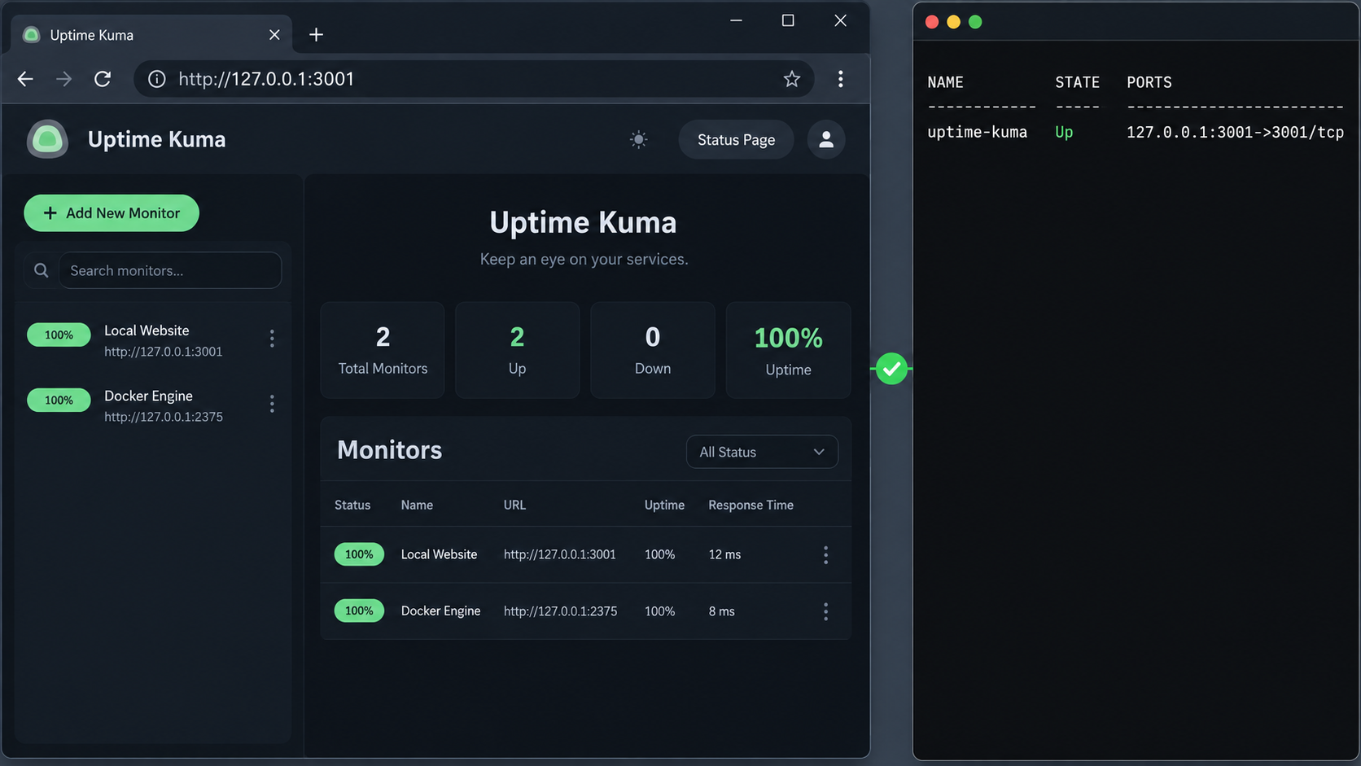Image resolution: width=1361 pixels, height=766 pixels.
Task: Reload the page with refresh icon
Action: click(x=103, y=79)
